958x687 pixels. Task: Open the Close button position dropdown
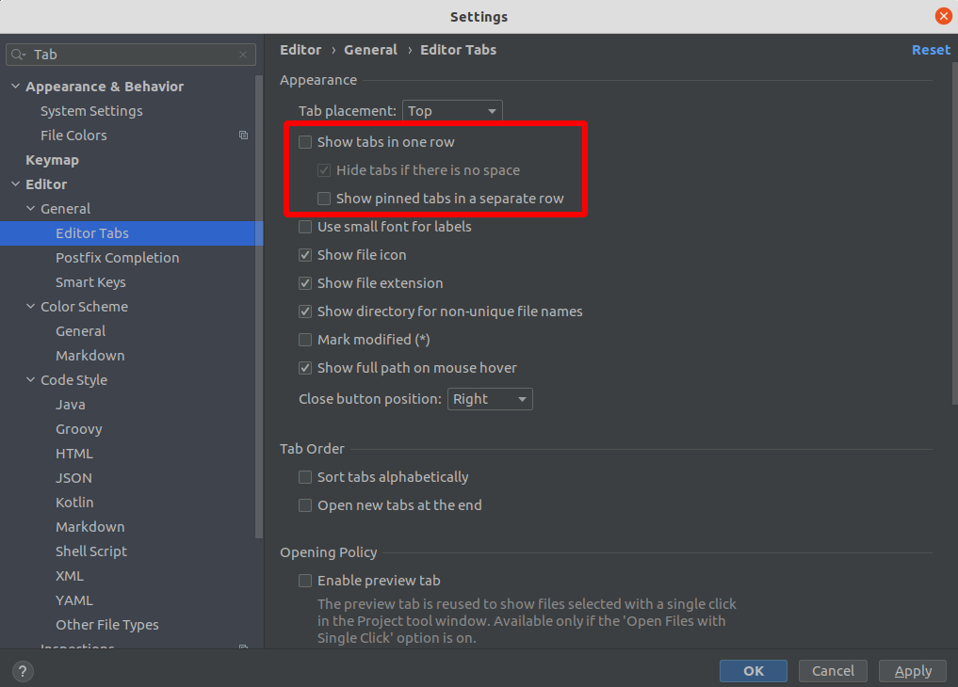click(x=490, y=399)
